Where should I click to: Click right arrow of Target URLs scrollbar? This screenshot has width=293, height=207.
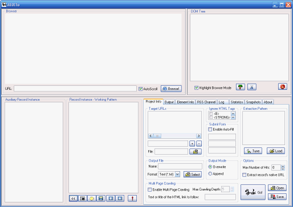click(x=199, y=136)
